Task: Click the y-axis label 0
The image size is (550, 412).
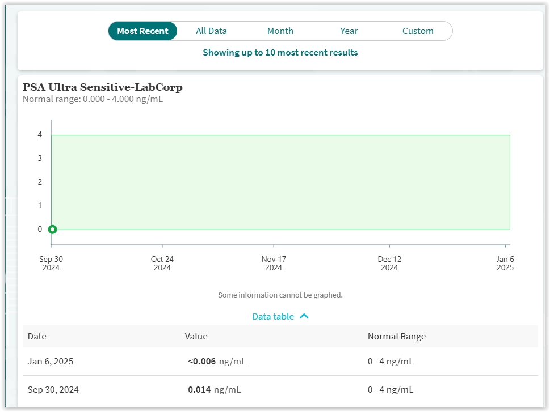Action: click(x=40, y=229)
